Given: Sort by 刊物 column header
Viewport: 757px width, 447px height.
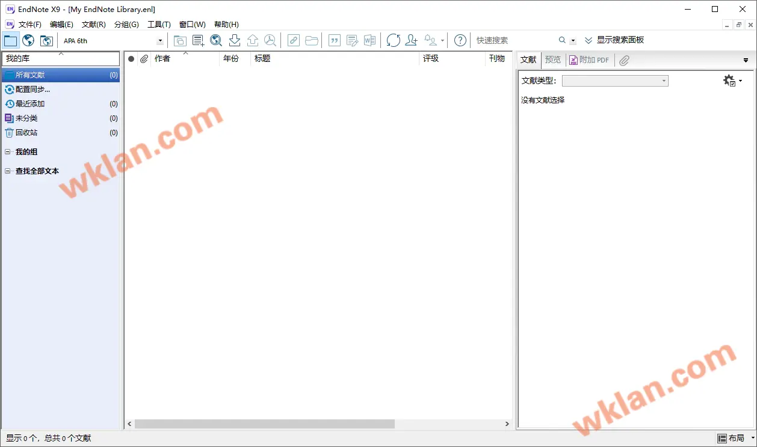Looking at the screenshot, I should pyautogui.click(x=498, y=59).
